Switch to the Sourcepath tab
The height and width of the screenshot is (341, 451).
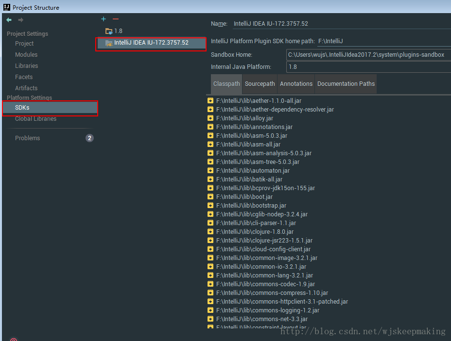[x=260, y=84]
